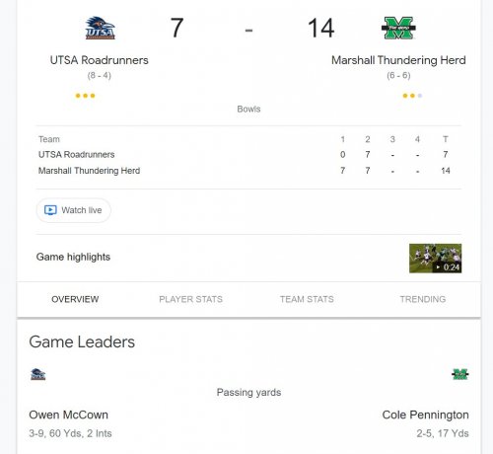493x454 pixels.
Task: Switch to the PLAYER STATS tab
Action: (x=190, y=299)
